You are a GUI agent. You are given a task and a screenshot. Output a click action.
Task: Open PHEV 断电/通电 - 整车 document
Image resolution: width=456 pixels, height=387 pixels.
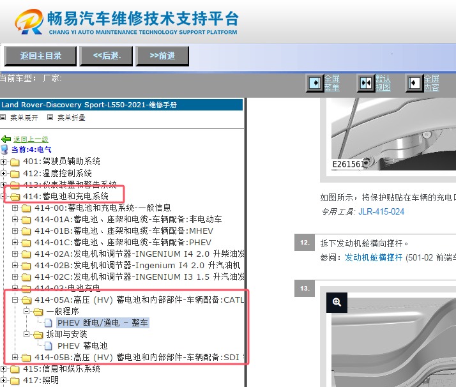[x=103, y=322]
